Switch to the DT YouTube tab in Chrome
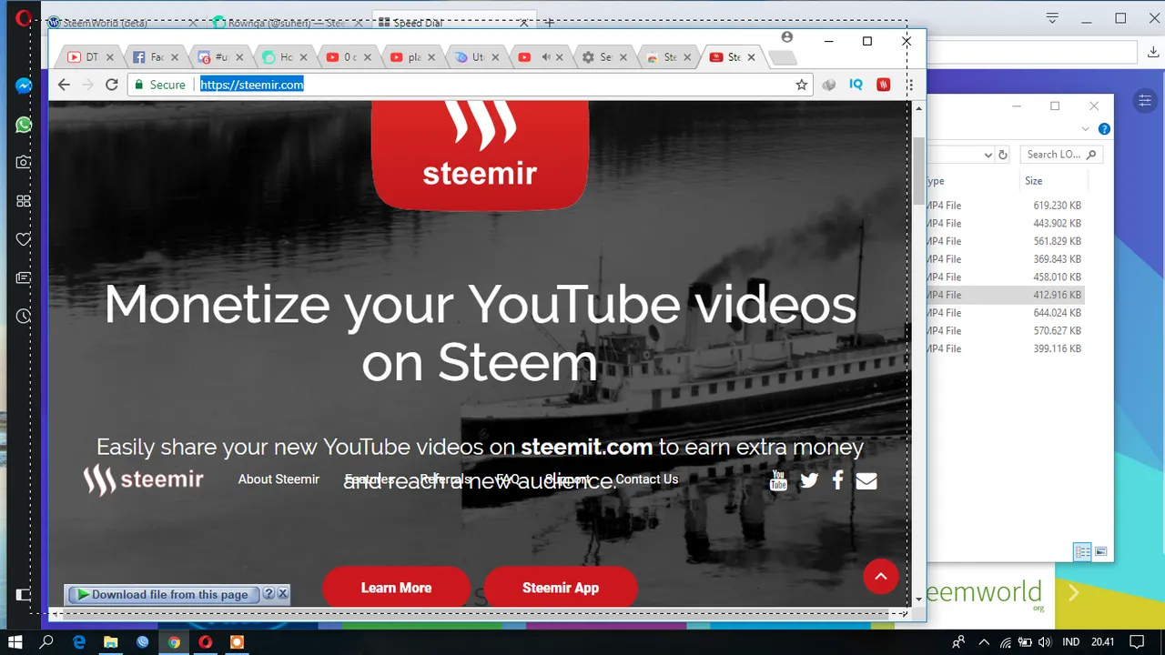The width and height of the screenshot is (1165, 655). coord(90,57)
